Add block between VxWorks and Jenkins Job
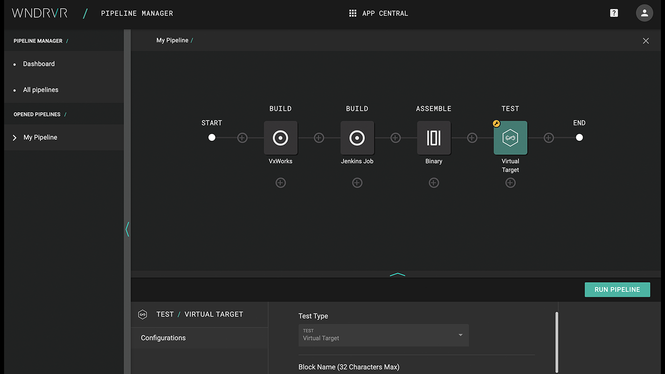 [319, 138]
